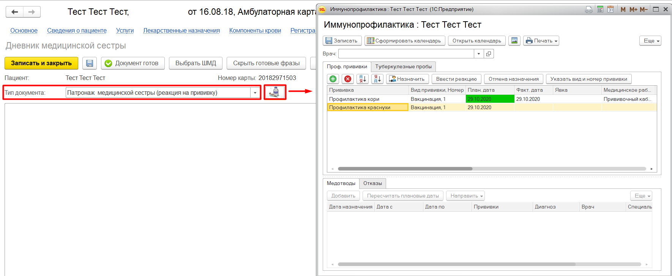Switch to the Туберкулезные пробы tab
Image resolution: width=672 pixels, height=276 pixels.
[x=403, y=67]
